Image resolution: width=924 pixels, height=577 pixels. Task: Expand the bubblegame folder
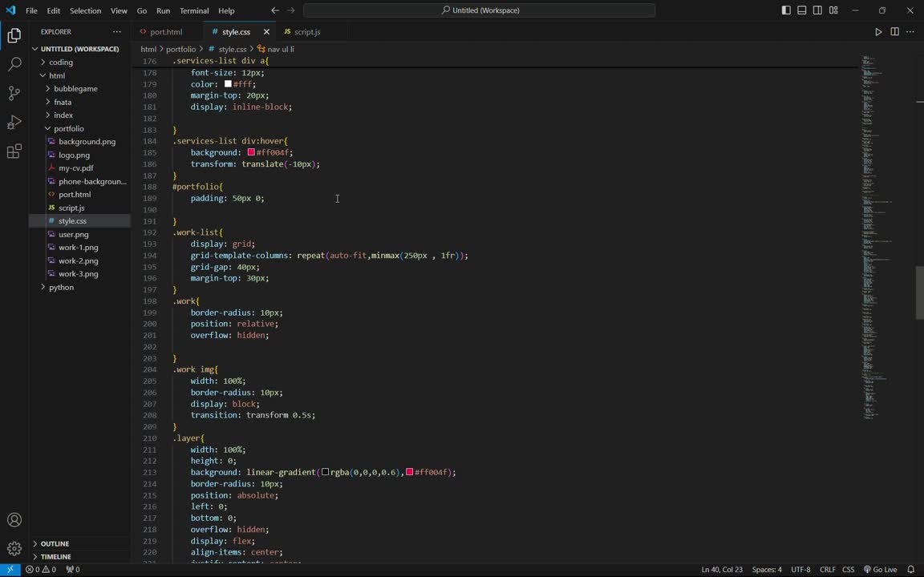[x=75, y=89]
